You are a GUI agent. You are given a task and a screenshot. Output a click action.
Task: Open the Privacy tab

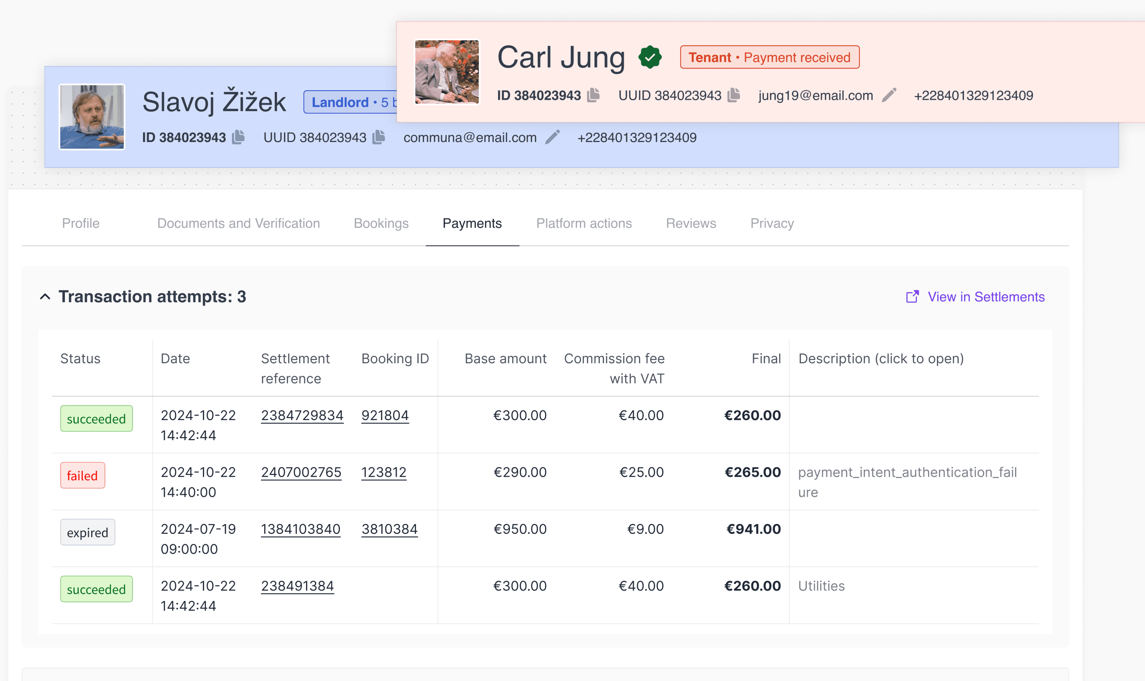click(x=772, y=224)
